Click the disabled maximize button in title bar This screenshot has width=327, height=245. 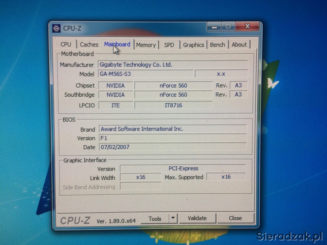coord(228,26)
